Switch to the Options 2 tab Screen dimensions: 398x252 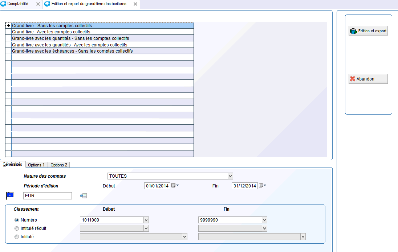pyautogui.click(x=58, y=165)
